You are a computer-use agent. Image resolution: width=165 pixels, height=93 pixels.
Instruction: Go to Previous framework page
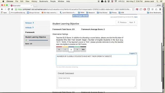click(x=122, y=22)
